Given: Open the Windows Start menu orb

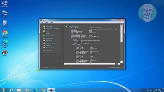Looking at the screenshot, I should 3,90.
